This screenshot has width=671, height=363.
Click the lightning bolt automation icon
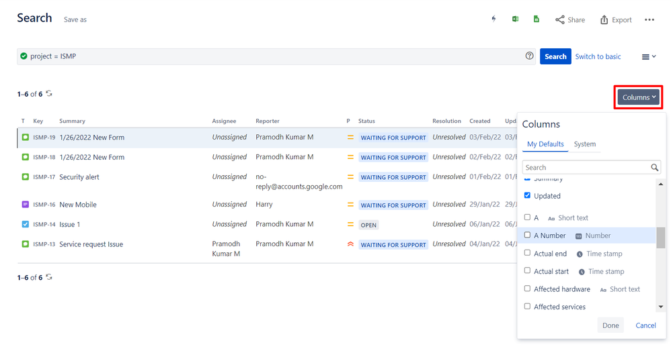pos(494,19)
